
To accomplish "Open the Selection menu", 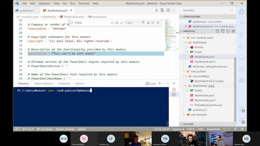I will click(44, 3).
